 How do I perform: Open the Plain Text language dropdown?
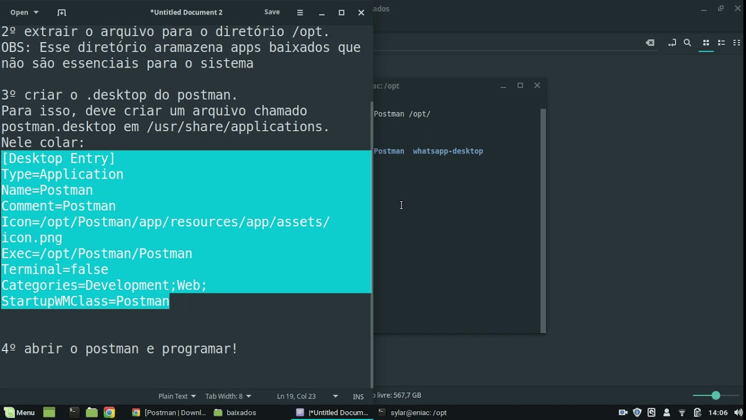coord(177,396)
